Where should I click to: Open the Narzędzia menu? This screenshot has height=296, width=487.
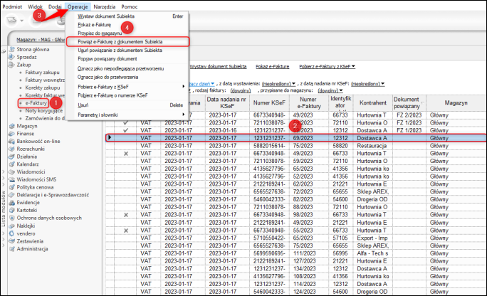pos(104,6)
